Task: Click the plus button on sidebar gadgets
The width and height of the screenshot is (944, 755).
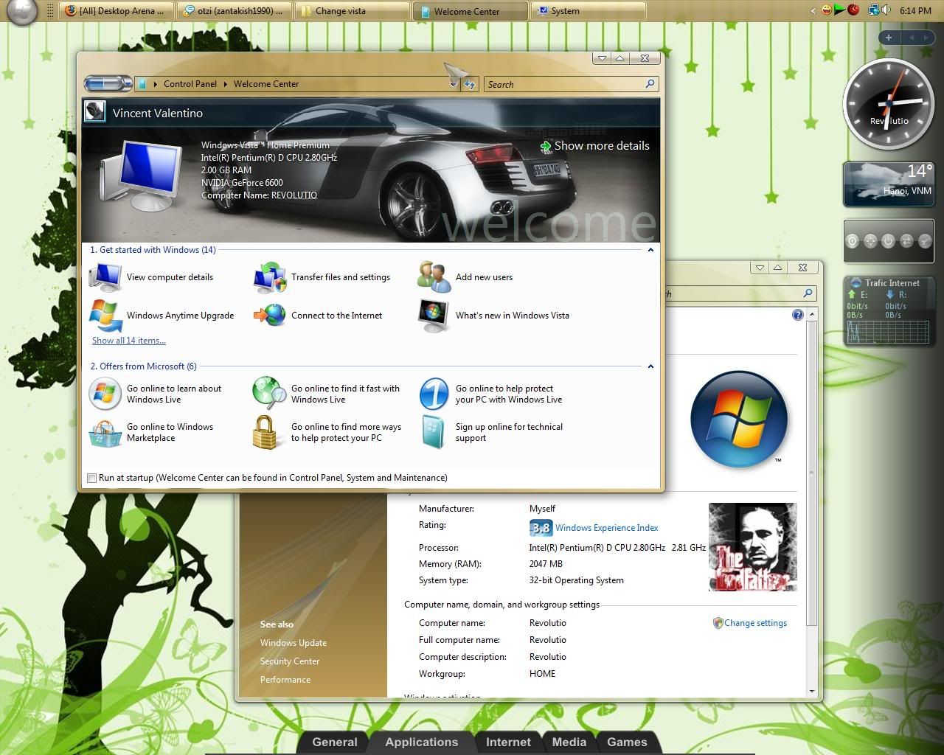Action: tap(889, 38)
